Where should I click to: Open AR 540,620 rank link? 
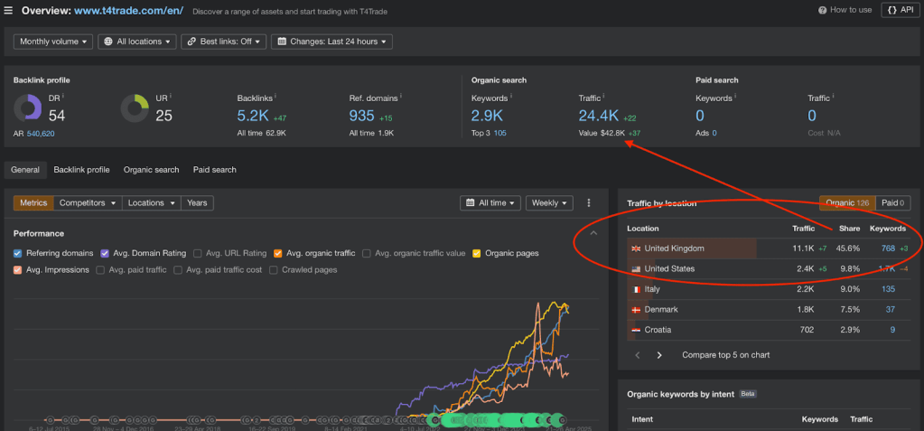[x=41, y=134]
